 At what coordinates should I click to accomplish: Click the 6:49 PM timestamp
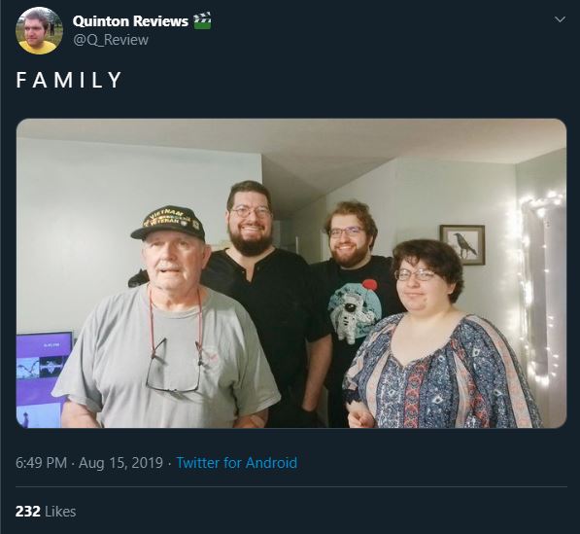click(x=41, y=463)
